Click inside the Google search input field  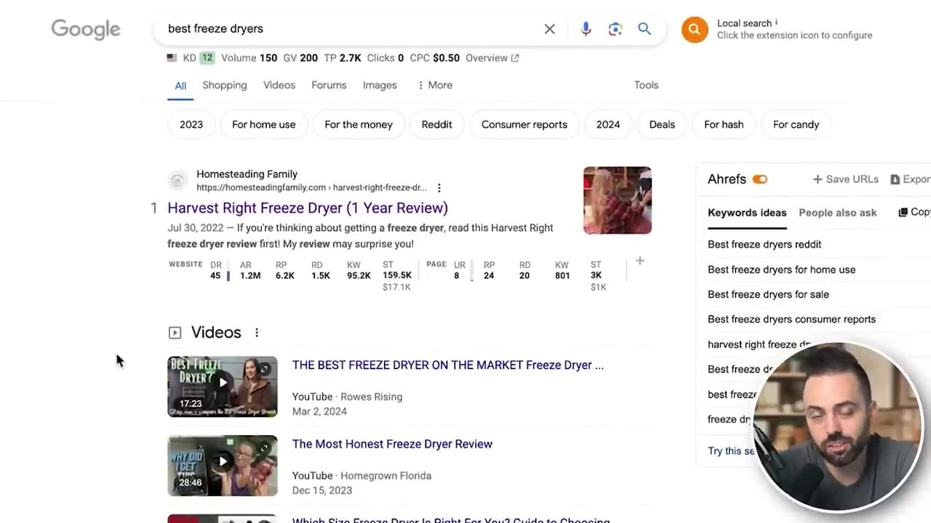pyautogui.click(x=349, y=29)
